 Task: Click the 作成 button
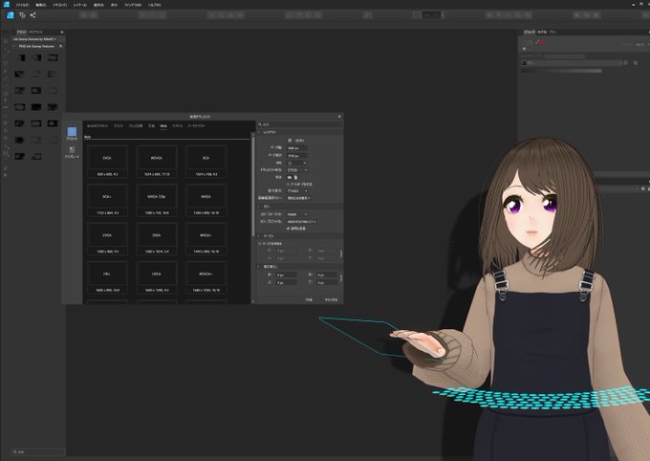309,299
